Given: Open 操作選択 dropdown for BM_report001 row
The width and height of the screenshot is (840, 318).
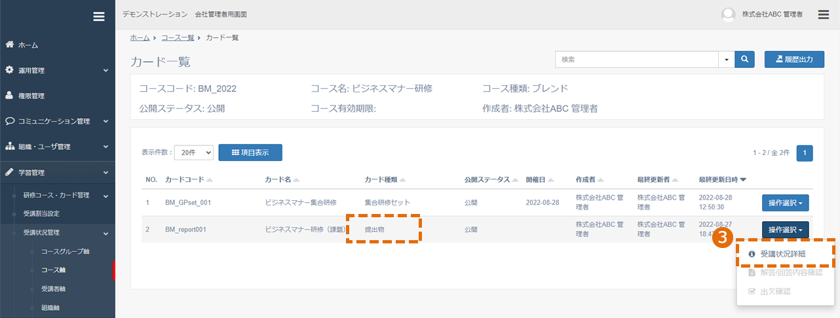Looking at the screenshot, I should pyautogui.click(x=786, y=230).
